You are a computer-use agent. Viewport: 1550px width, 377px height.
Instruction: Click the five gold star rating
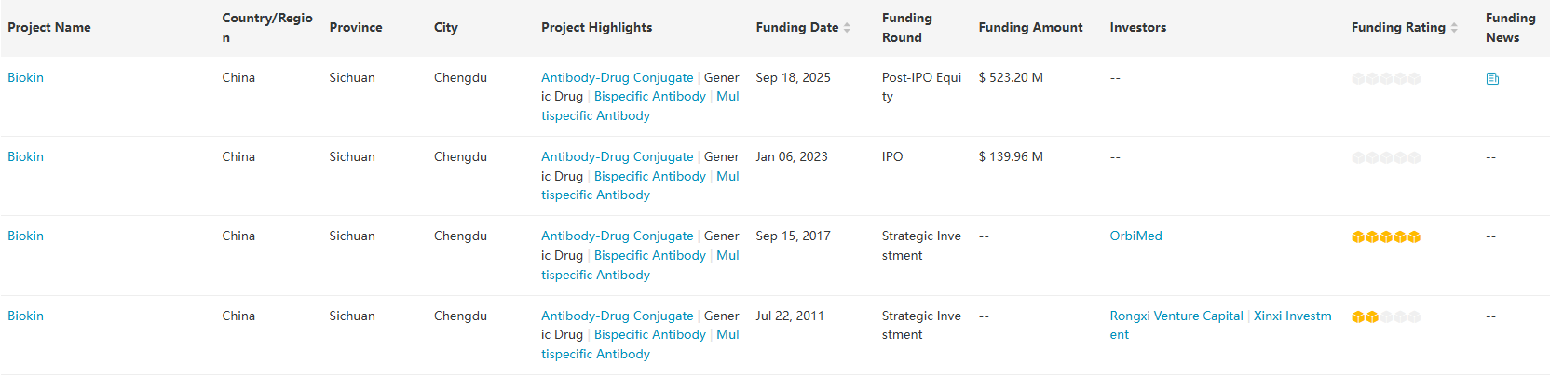click(1385, 237)
